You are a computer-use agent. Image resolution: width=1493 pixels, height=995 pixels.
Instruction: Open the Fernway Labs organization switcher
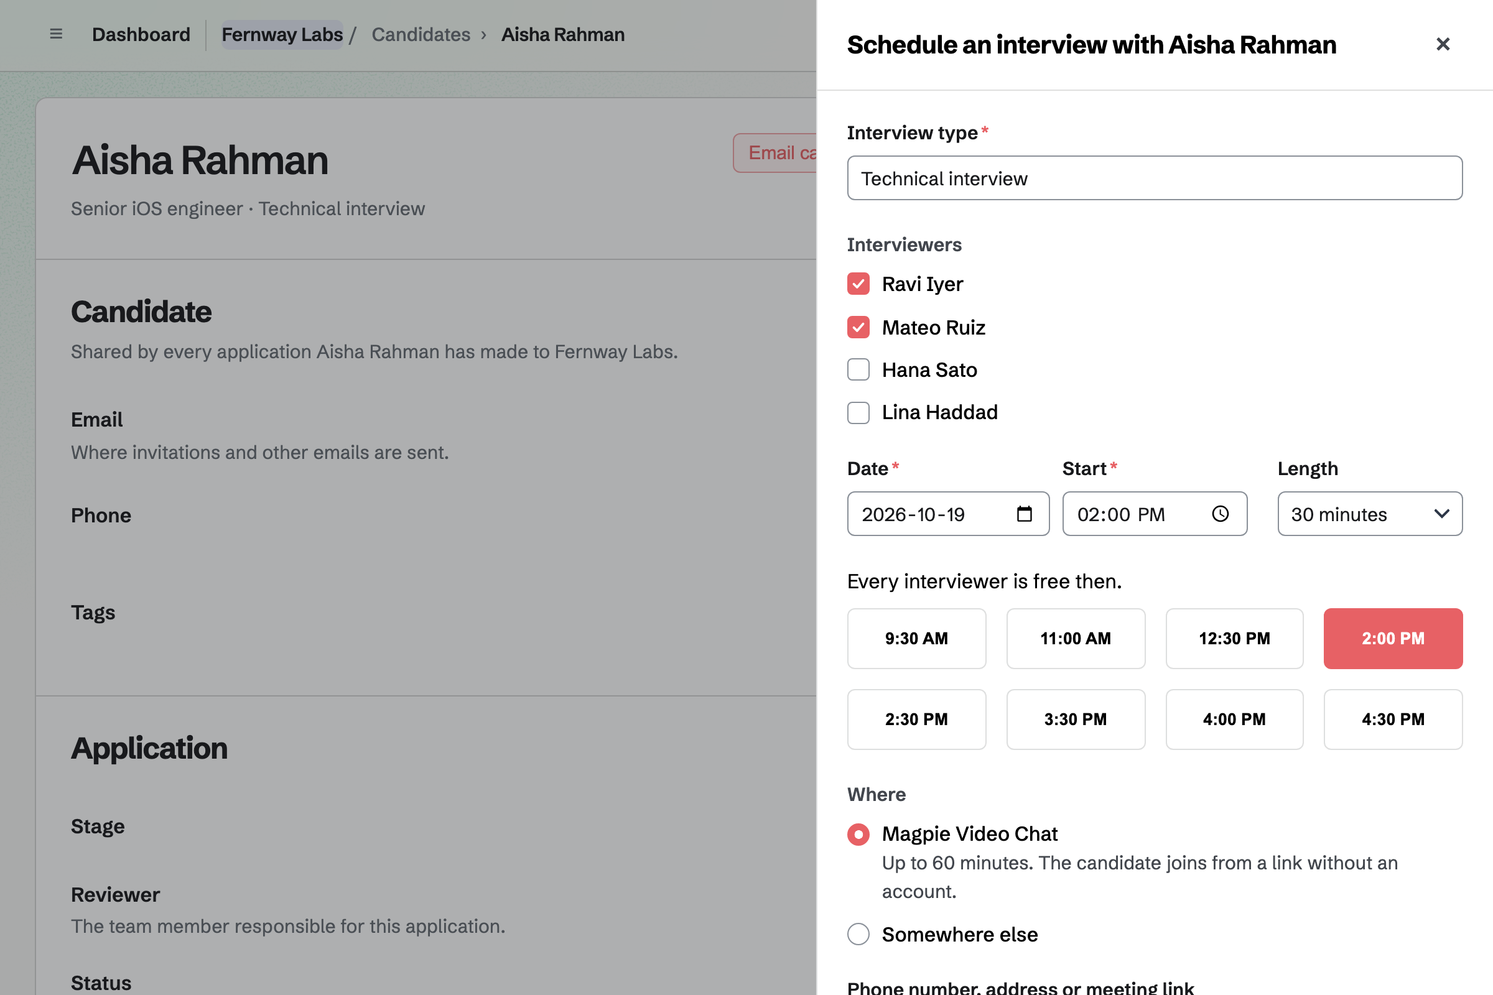pyautogui.click(x=282, y=34)
